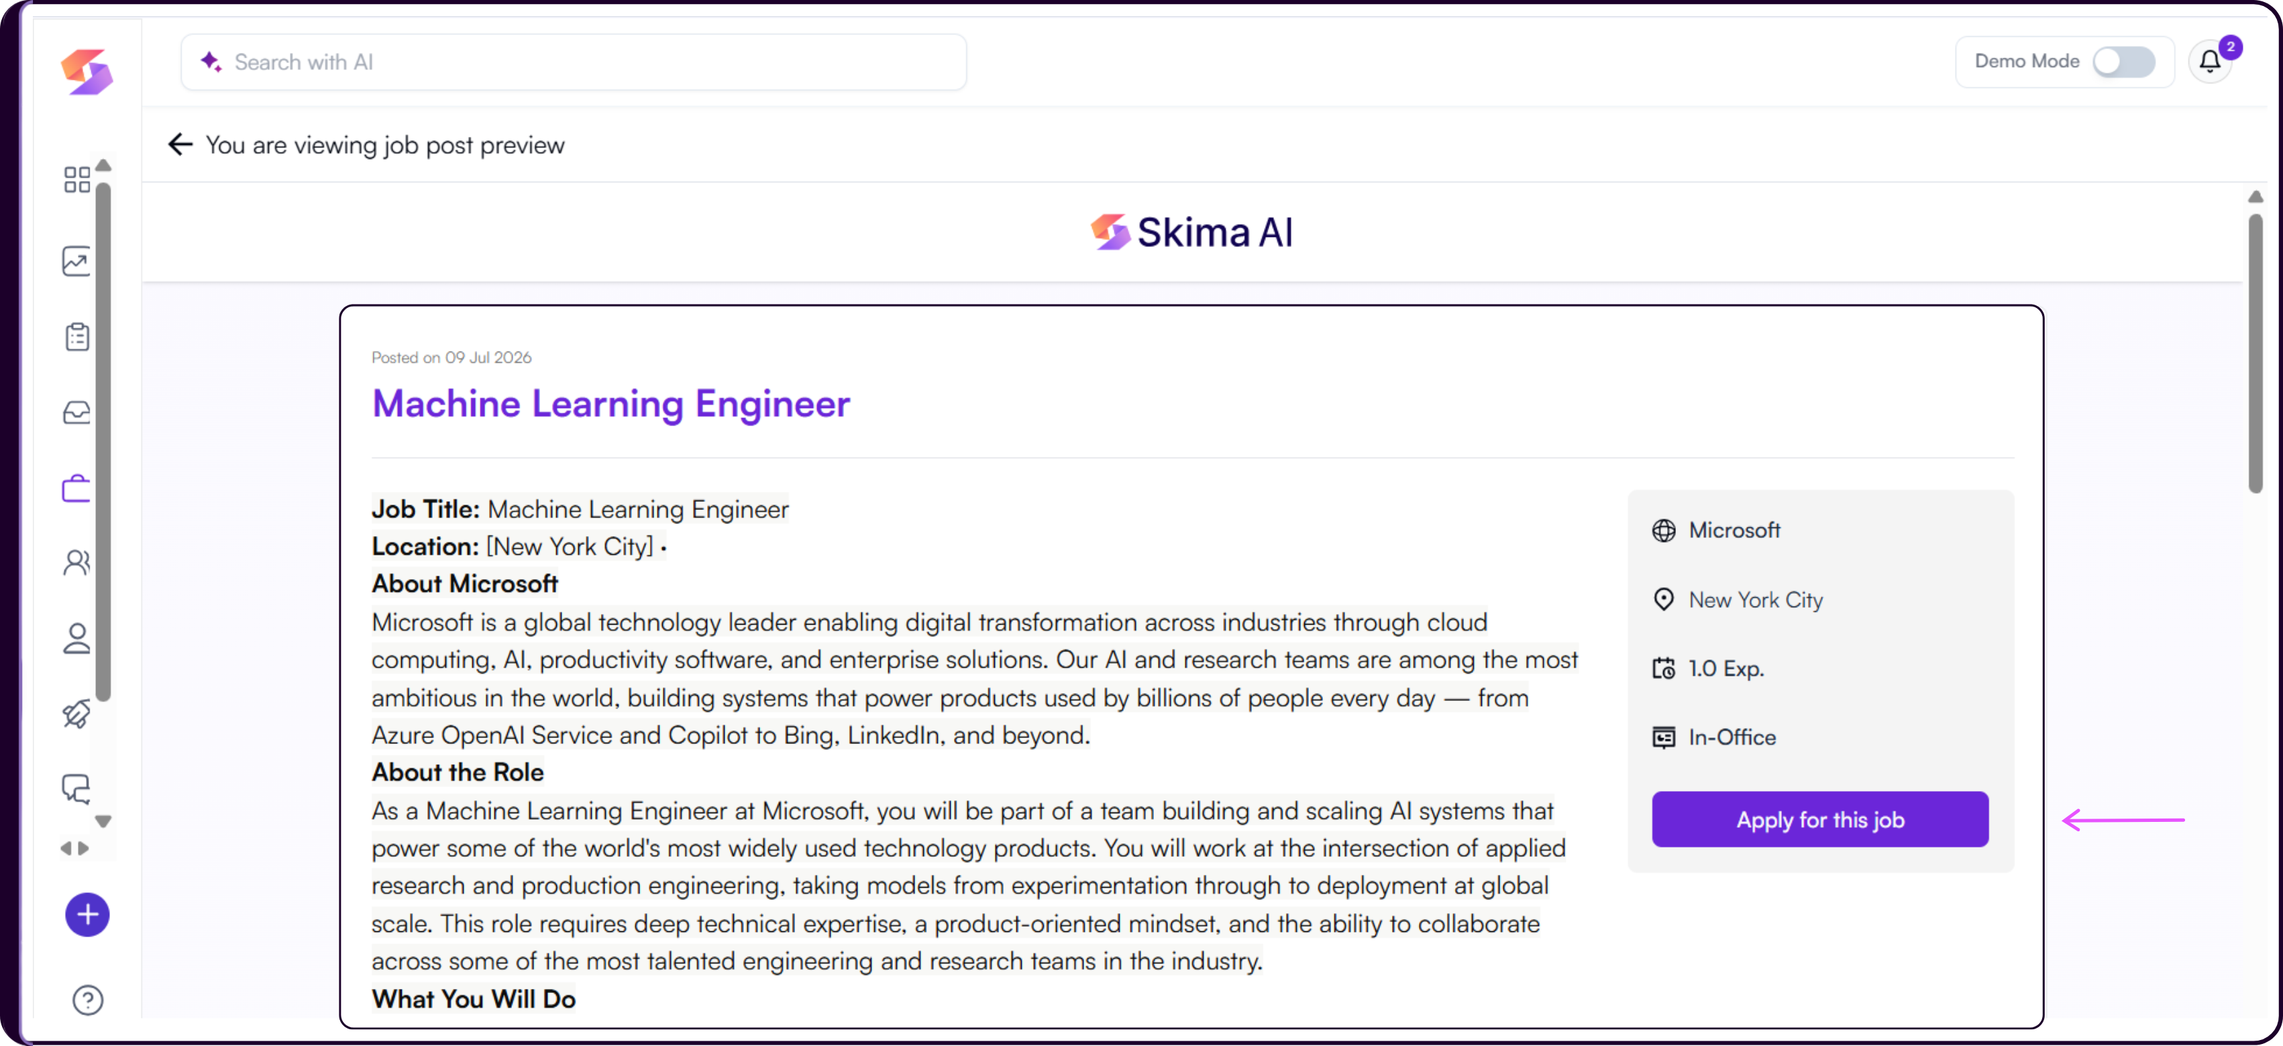
Task: Click the Apply for this job button
Action: [1819, 819]
